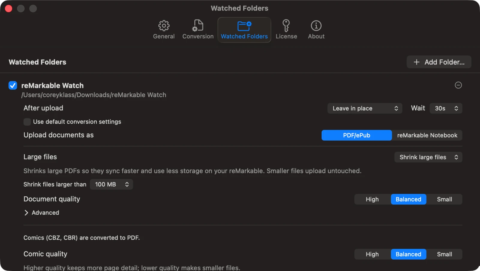
Task: Click the Large files heading
Action: 40,157
